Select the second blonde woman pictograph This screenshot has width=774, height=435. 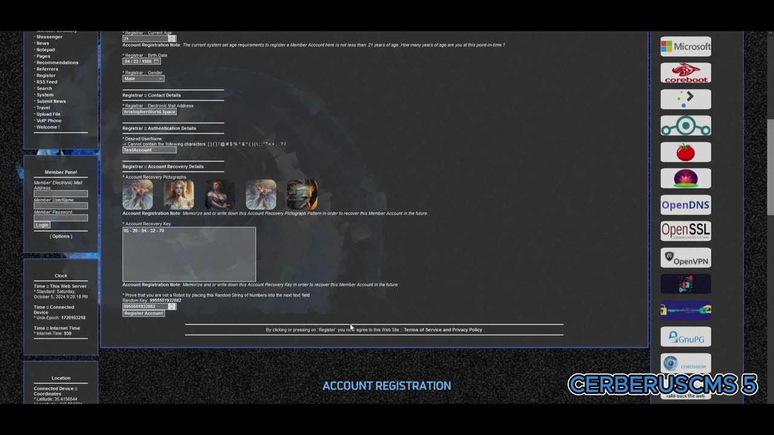coord(179,195)
